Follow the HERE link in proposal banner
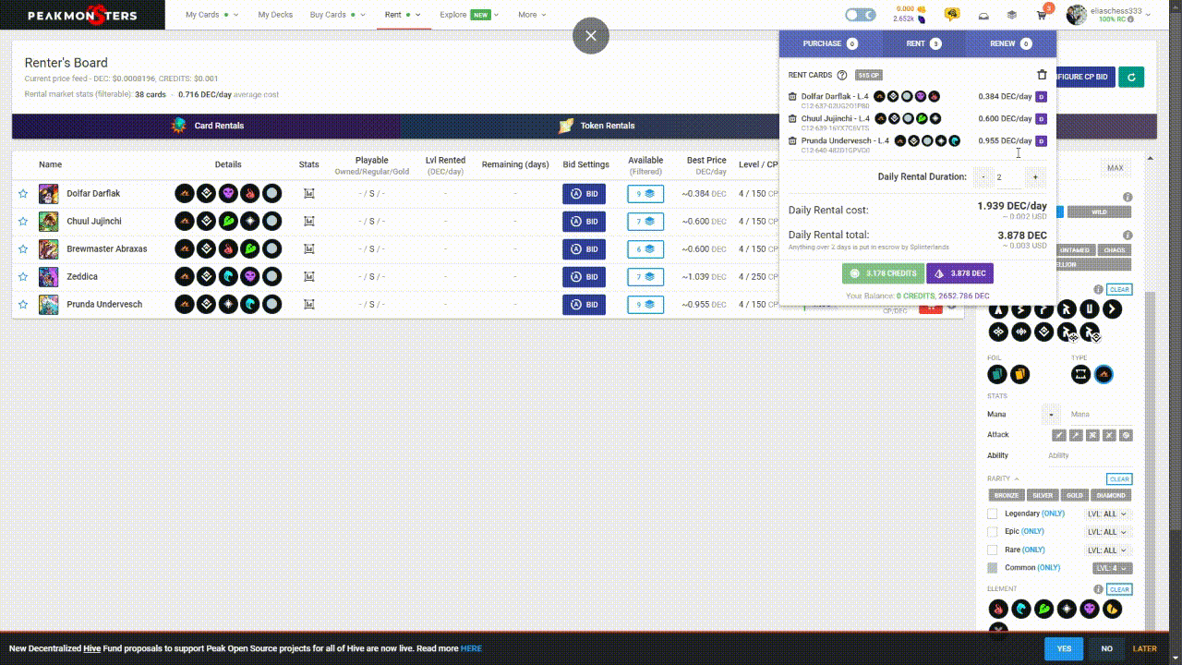The height and width of the screenshot is (665, 1182). 471,648
